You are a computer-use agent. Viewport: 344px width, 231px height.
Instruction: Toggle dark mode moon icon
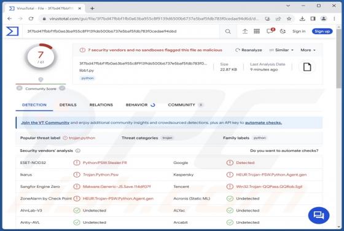283,31
